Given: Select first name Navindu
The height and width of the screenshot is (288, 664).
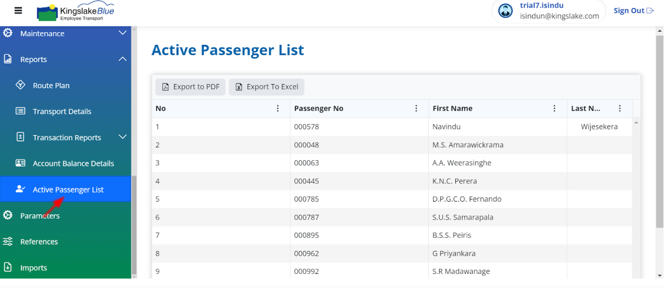Looking at the screenshot, I should point(446,127).
